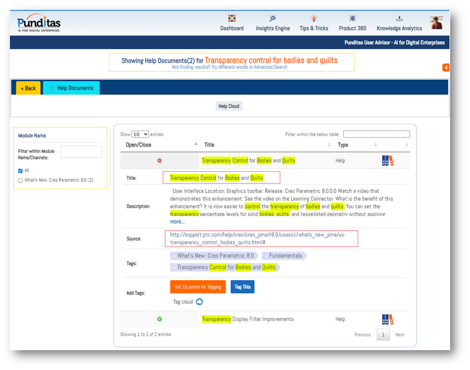Open the Tips & Tricks lightbulb icon
The height and width of the screenshot is (370, 470).
pos(314,18)
